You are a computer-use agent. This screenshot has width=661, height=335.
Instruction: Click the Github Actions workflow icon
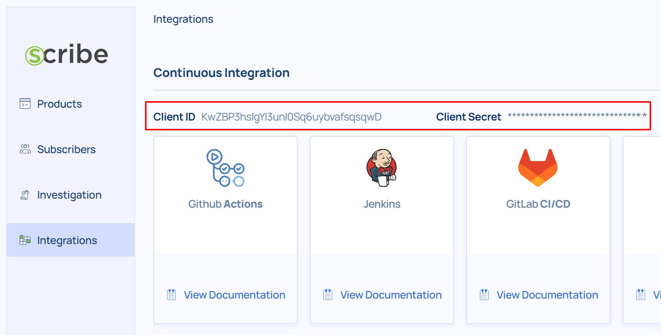coord(226,167)
